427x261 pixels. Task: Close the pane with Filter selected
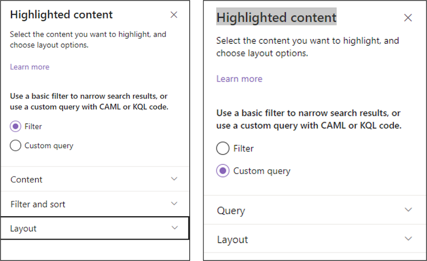click(x=174, y=15)
